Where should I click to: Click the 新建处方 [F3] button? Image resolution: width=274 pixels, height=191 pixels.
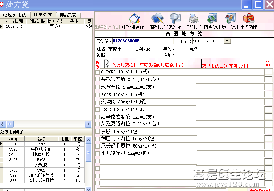pos(107,27)
